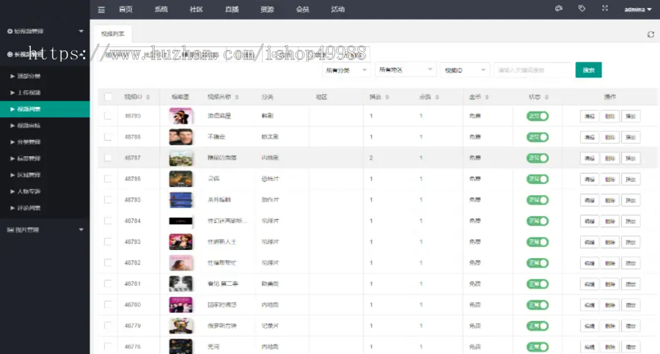
Task: Open thumbnail of video 48787
Action: pyautogui.click(x=181, y=158)
